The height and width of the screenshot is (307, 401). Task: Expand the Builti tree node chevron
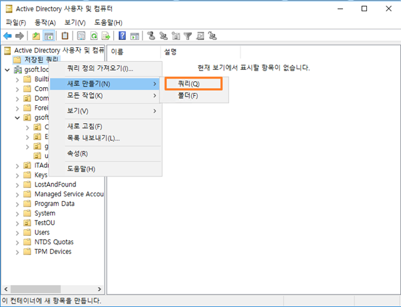pos(17,79)
